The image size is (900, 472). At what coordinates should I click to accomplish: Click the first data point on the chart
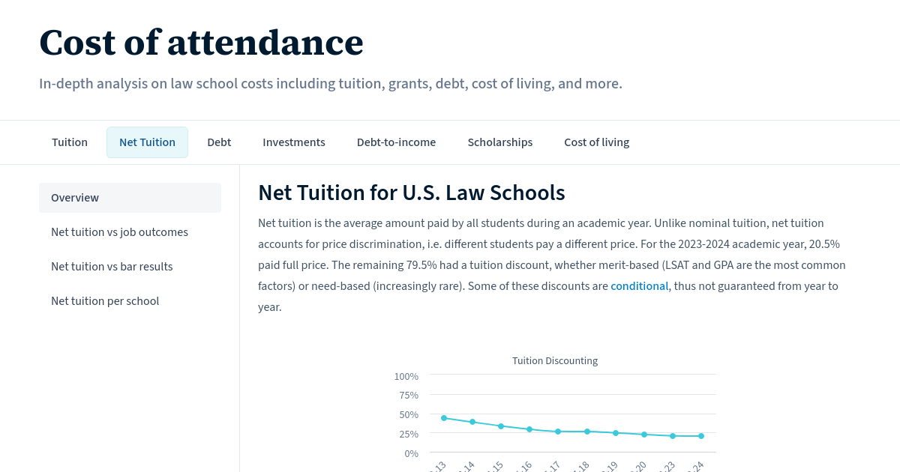click(443, 418)
